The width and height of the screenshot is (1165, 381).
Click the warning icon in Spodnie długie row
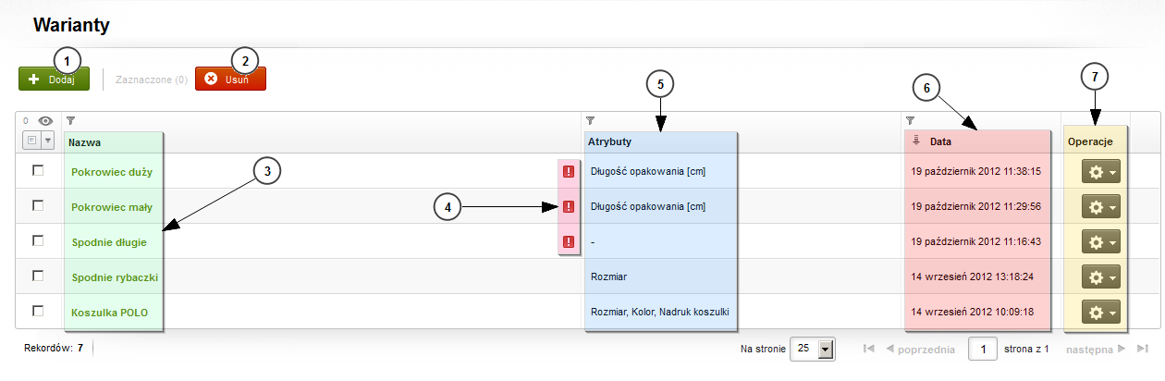coord(568,242)
